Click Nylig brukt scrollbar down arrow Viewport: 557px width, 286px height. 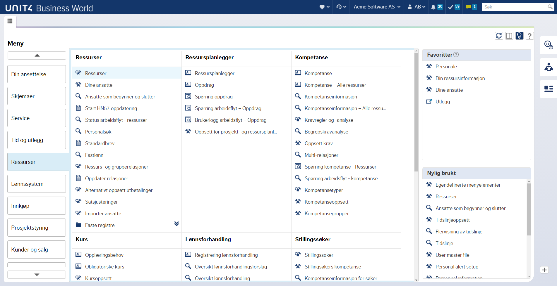[x=529, y=276]
